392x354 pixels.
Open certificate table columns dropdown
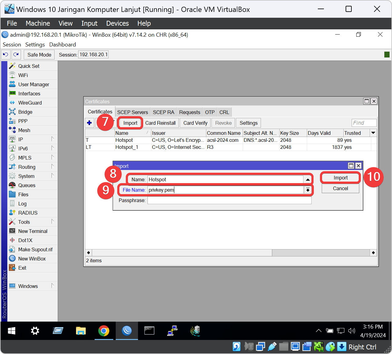pos(373,133)
